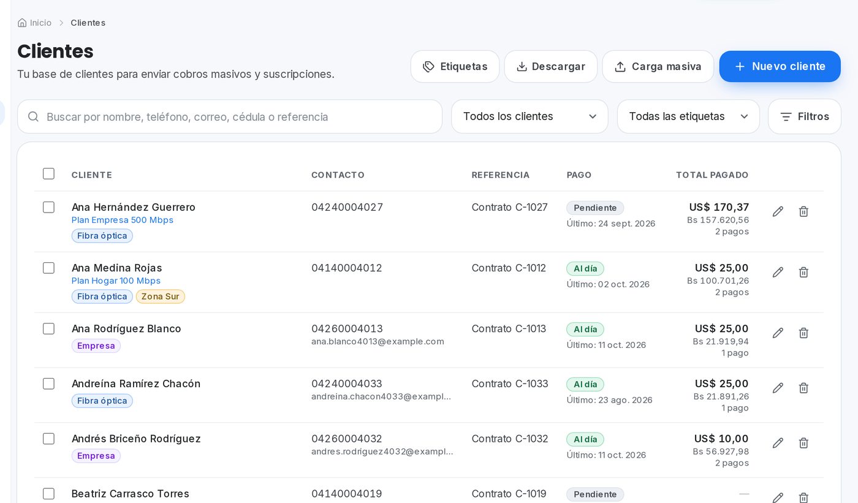This screenshot has width=858, height=503.
Task: Click 'Contrato C-1032' reference
Action: click(x=509, y=439)
